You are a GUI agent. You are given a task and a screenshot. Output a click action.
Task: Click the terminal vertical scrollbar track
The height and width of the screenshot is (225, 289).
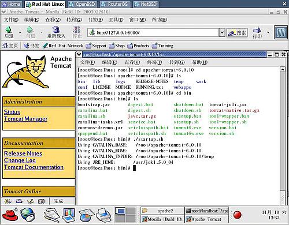(x=283, y=131)
